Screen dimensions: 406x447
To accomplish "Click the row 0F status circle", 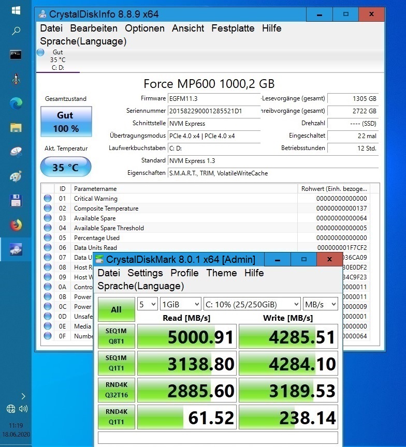I will click(48, 336).
